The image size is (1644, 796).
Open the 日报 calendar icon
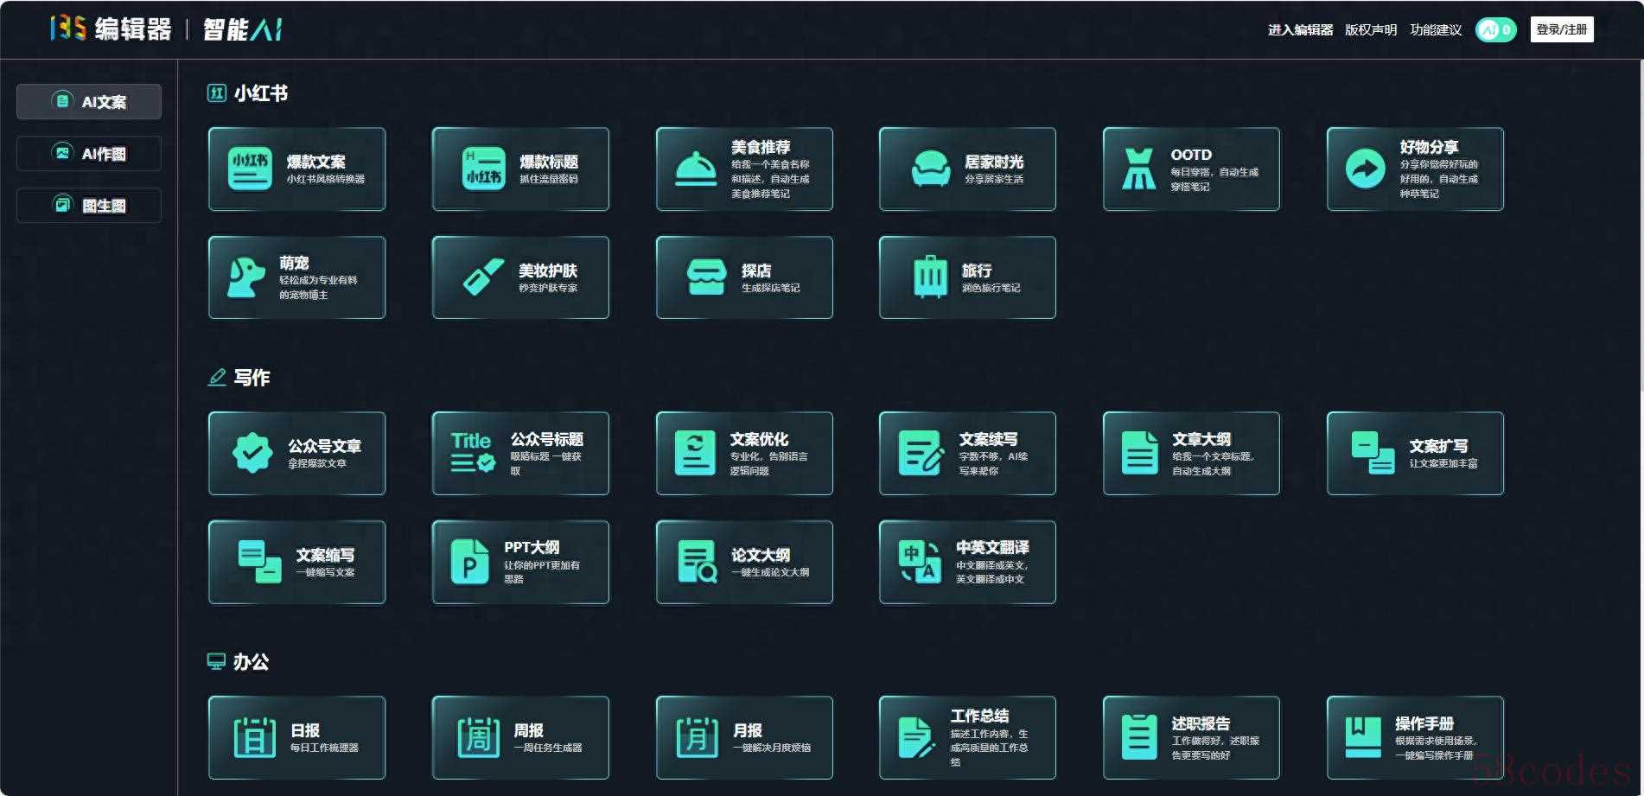click(254, 737)
